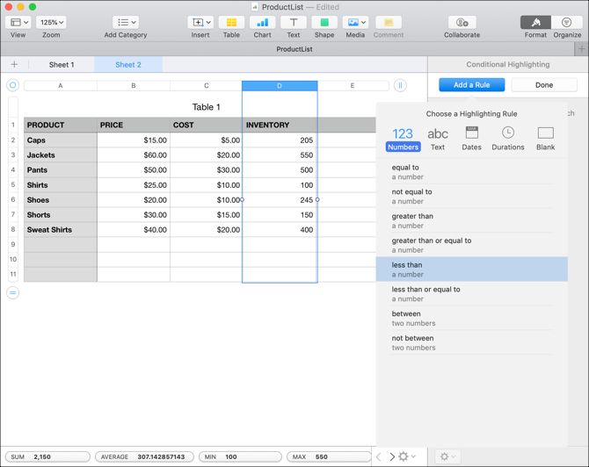
Task: Click the Shape toolbar icon
Action: click(324, 23)
